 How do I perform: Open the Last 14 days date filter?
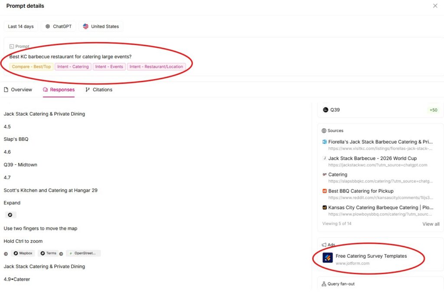coord(21,27)
